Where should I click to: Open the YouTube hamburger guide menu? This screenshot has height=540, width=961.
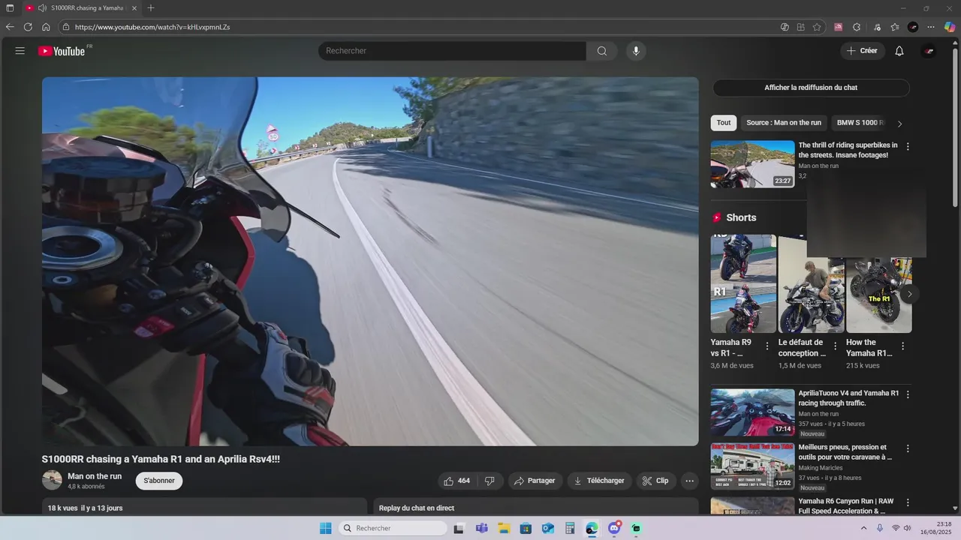(x=20, y=51)
